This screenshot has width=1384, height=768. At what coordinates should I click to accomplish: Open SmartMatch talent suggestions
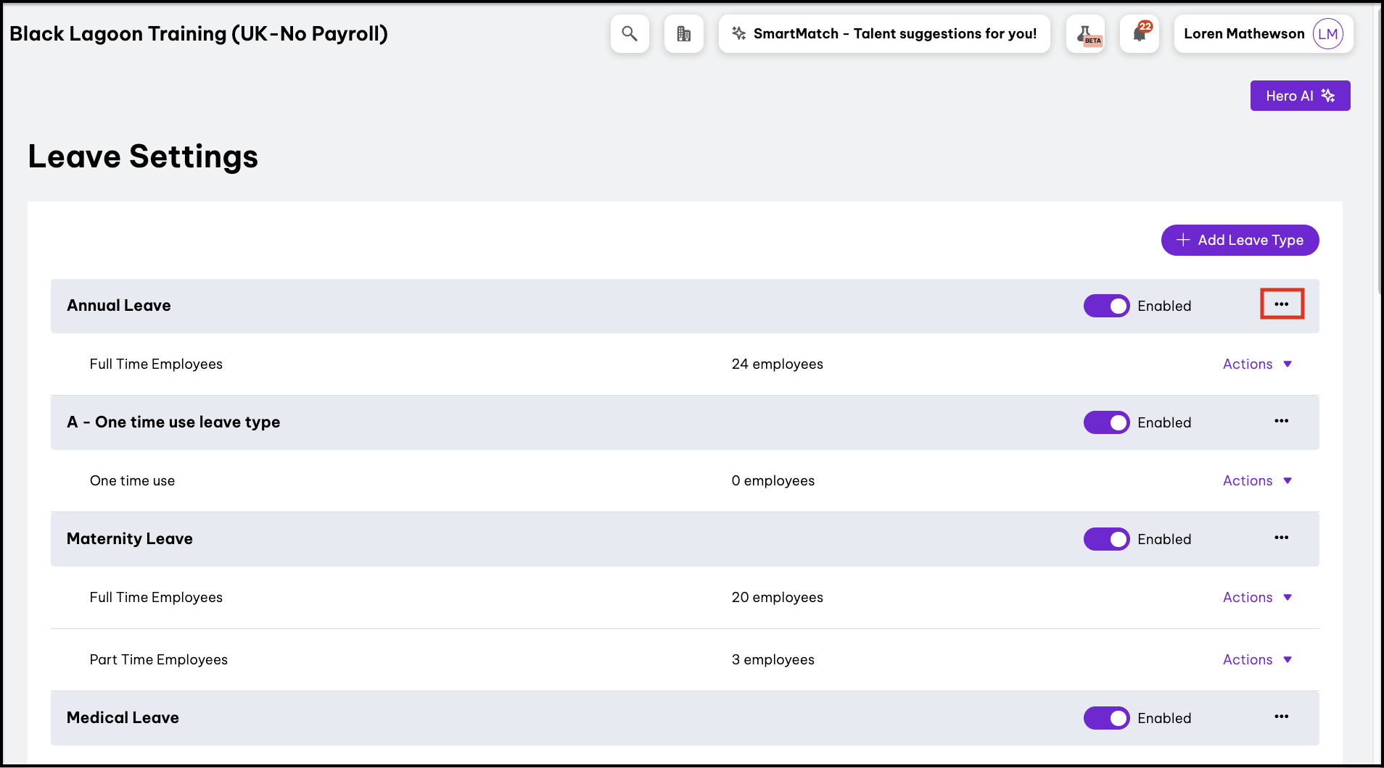point(884,34)
